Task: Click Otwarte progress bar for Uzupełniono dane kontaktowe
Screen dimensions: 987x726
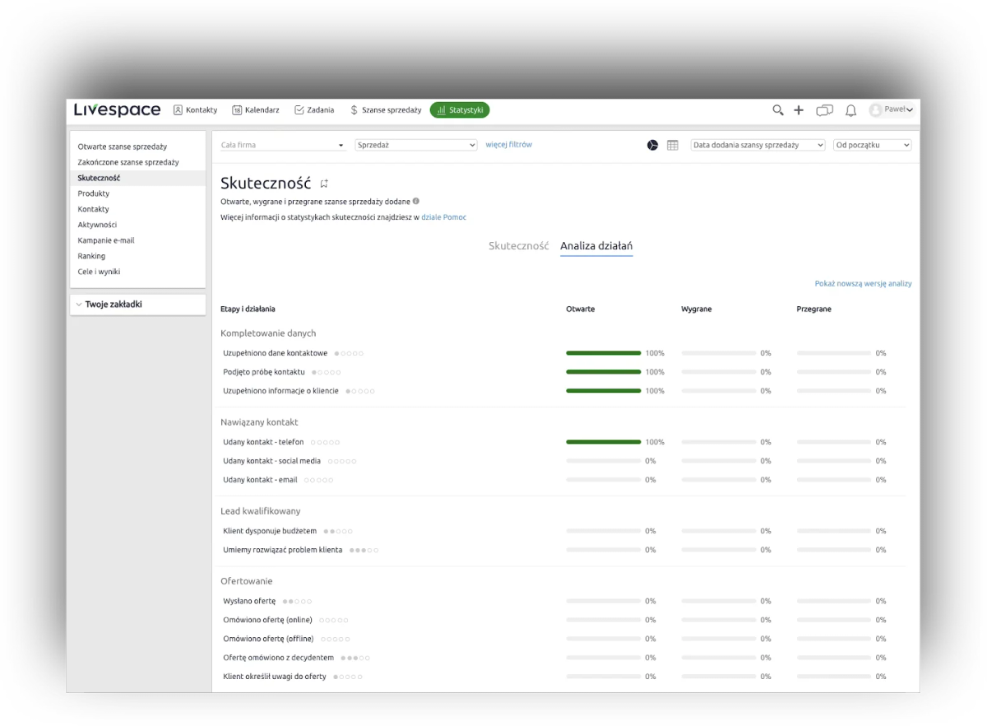Action: tap(604, 353)
